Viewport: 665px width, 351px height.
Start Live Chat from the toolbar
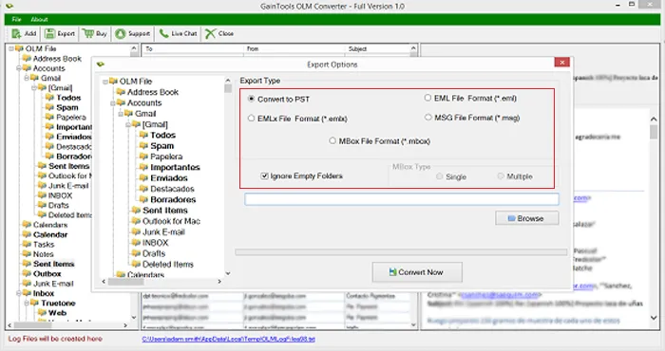178,33
